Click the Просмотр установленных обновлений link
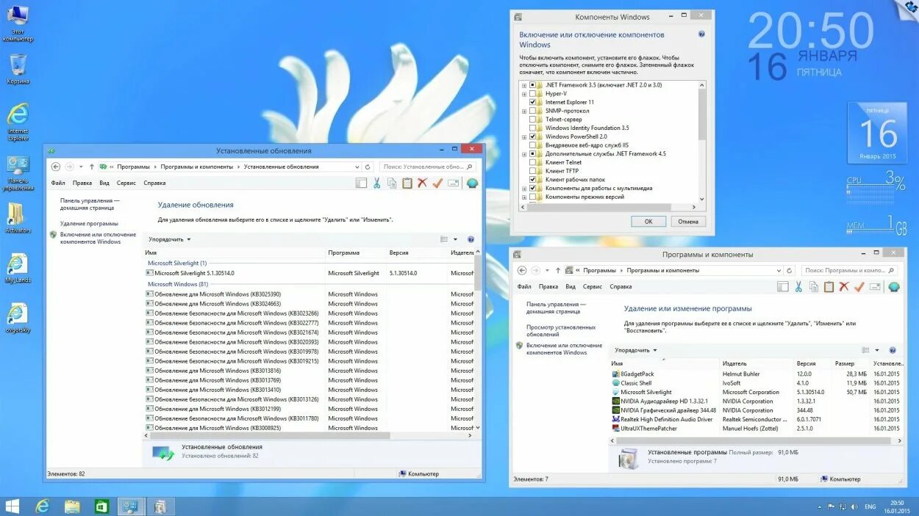 click(561, 331)
